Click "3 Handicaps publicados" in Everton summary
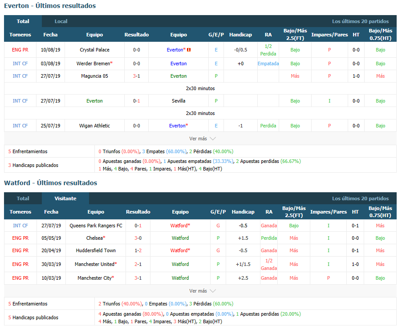The width and height of the screenshot is (398, 329). point(33,165)
